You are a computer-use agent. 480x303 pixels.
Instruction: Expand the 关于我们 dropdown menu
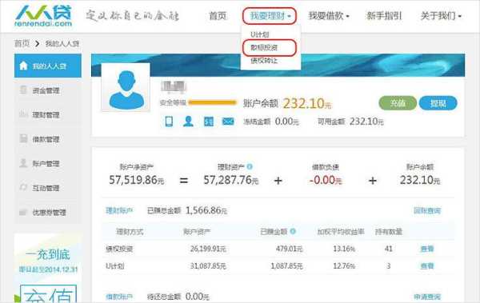[x=441, y=16]
